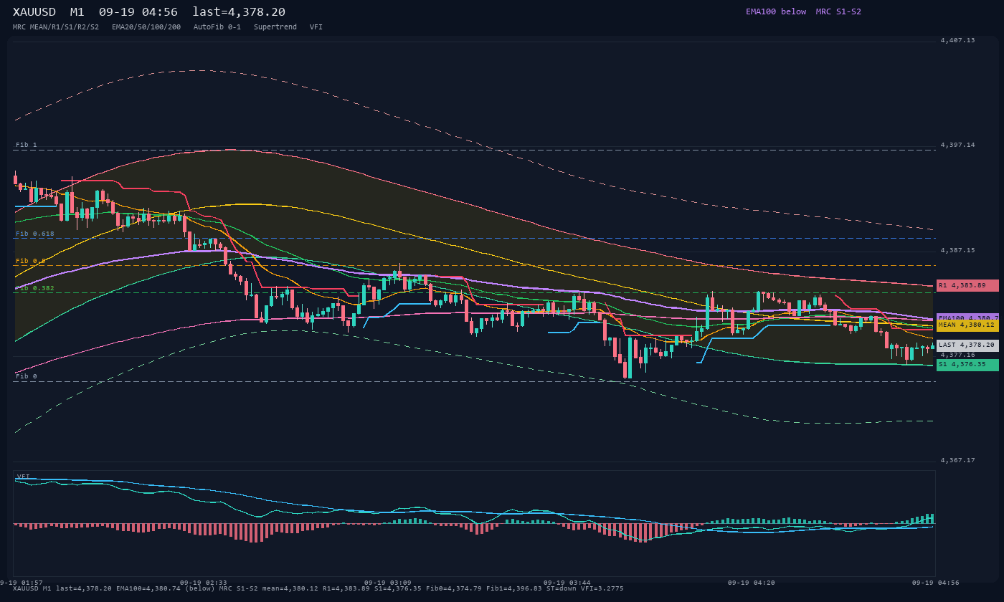Click the 4,387.15 price axis label
This screenshot has width=1004, height=602.
tap(957, 250)
